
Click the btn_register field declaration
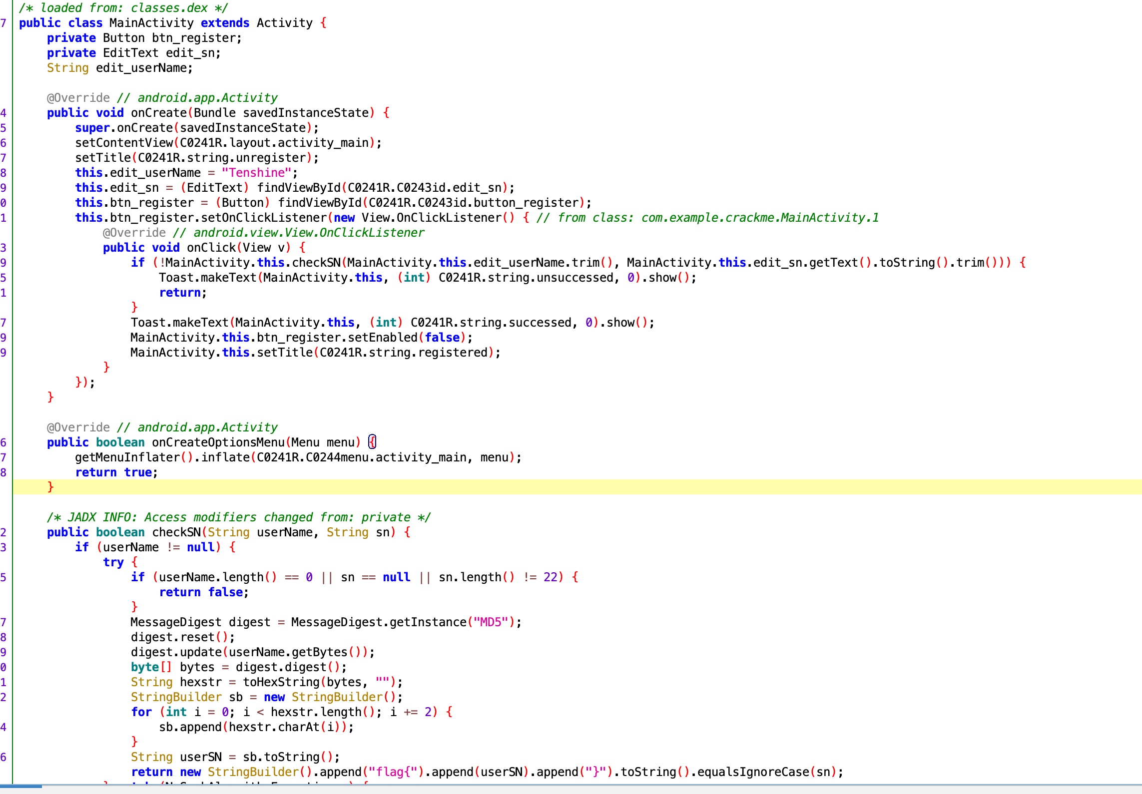[x=194, y=38]
